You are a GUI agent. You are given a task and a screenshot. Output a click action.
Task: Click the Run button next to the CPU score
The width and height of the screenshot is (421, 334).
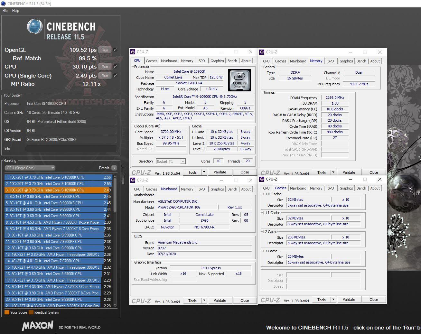click(x=105, y=67)
